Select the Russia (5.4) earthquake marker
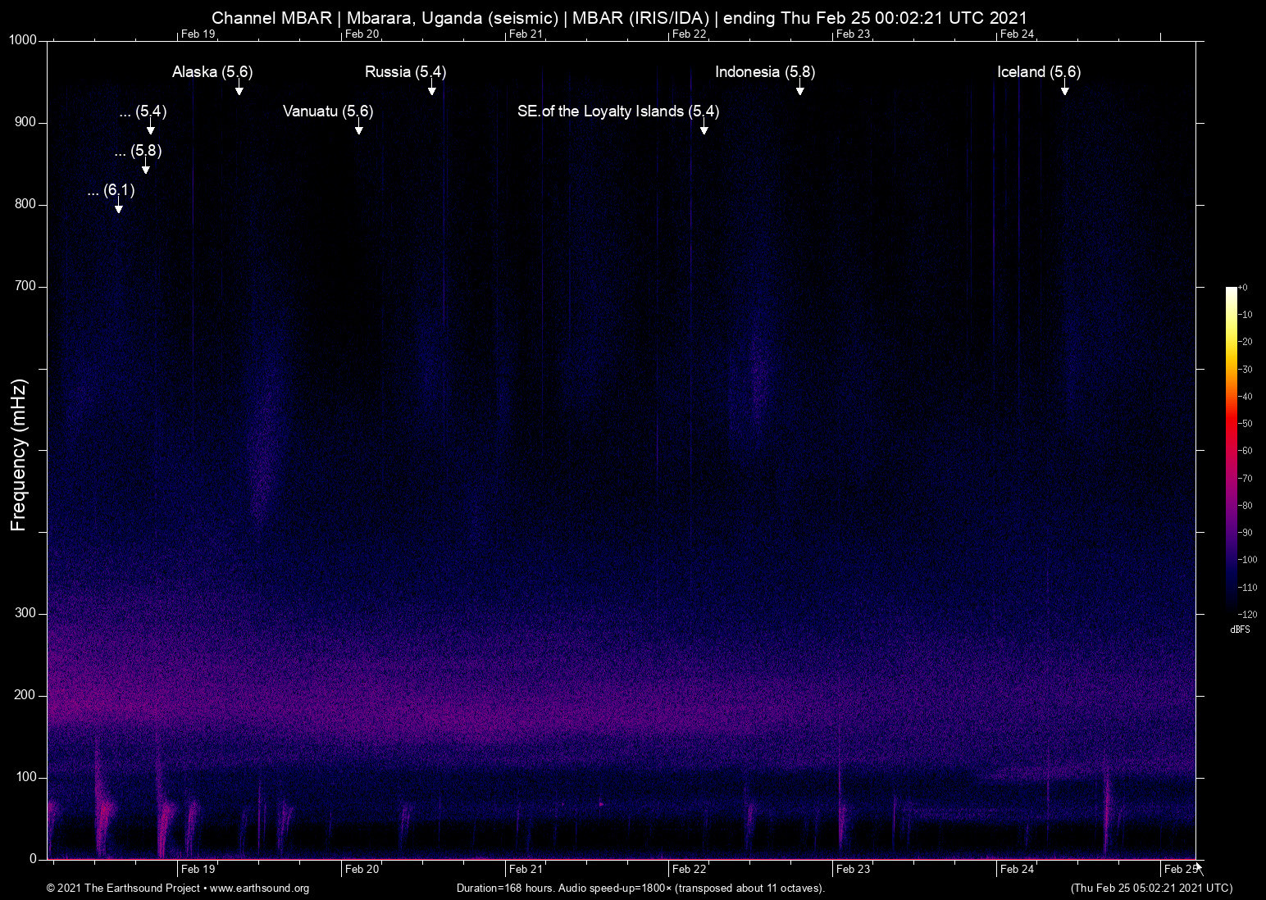Image resolution: width=1266 pixels, height=900 pixels. pos(432,92)
